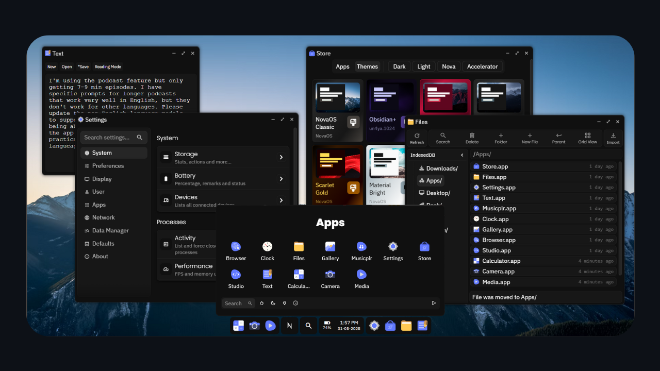660x371 pixels.
Task: Collapse the IndexedDB sidebar panel
Action: [462, 155]
